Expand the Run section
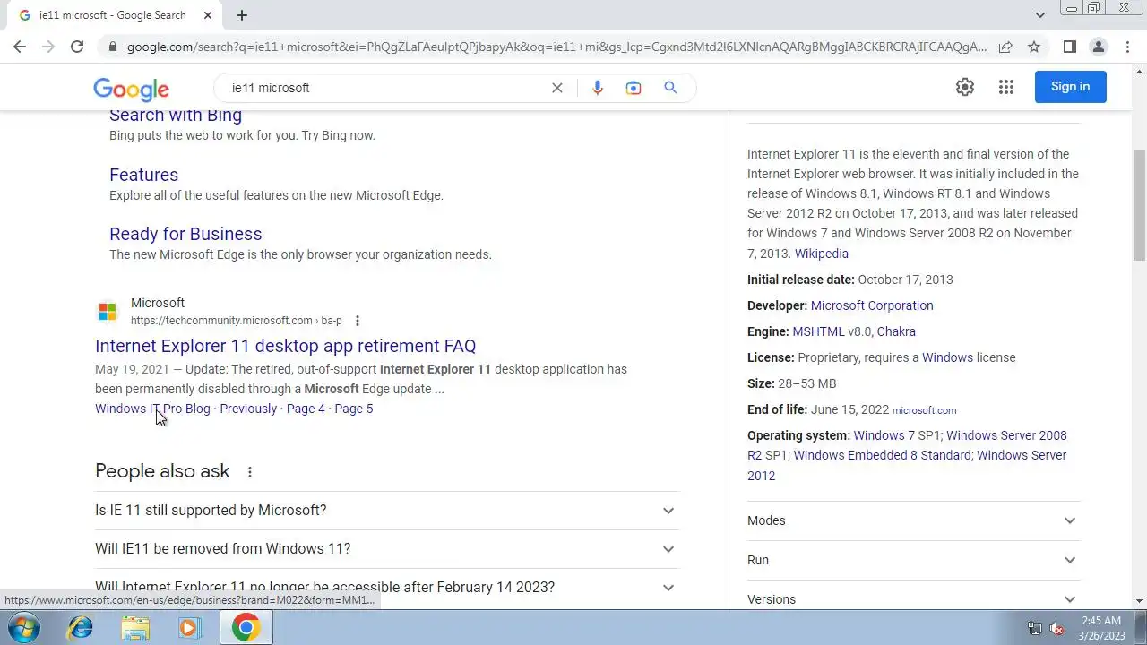The width and height of the screenshot is (1147, 645). (914, 560)
